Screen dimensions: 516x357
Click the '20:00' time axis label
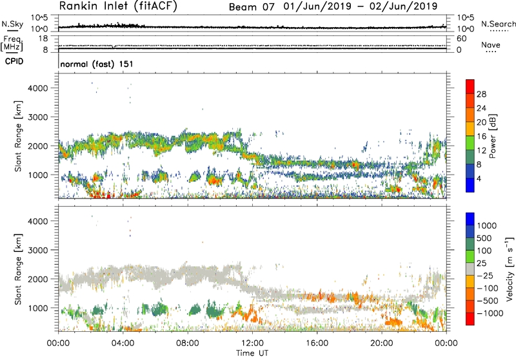click(x=382, y=343)
